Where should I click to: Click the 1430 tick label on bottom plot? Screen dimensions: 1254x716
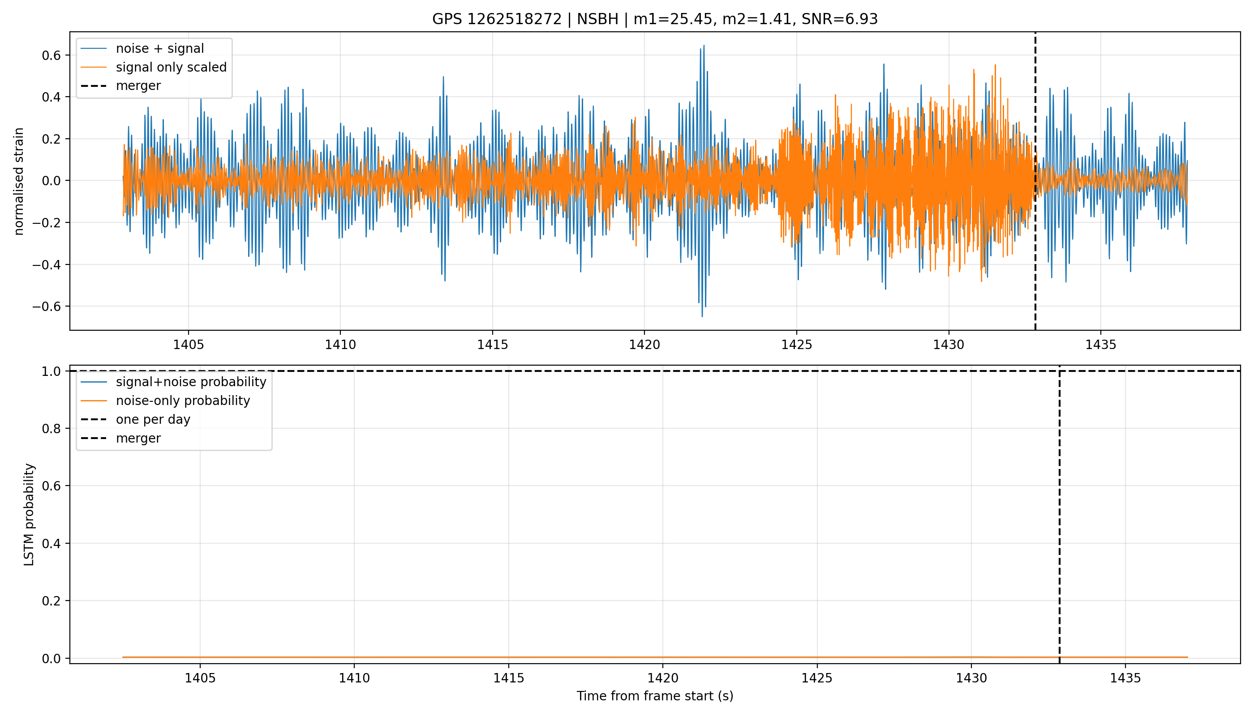[x=971, y=678]
